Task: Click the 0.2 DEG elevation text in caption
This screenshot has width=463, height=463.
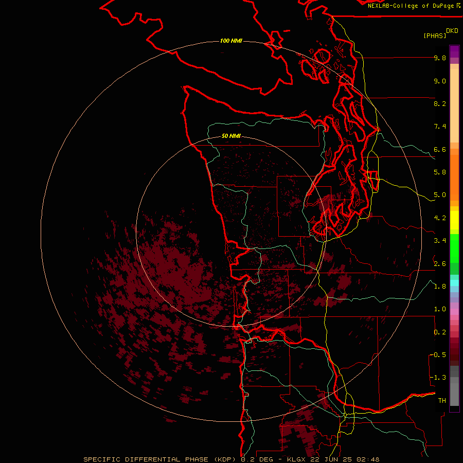Action: (x=257, y=459)
